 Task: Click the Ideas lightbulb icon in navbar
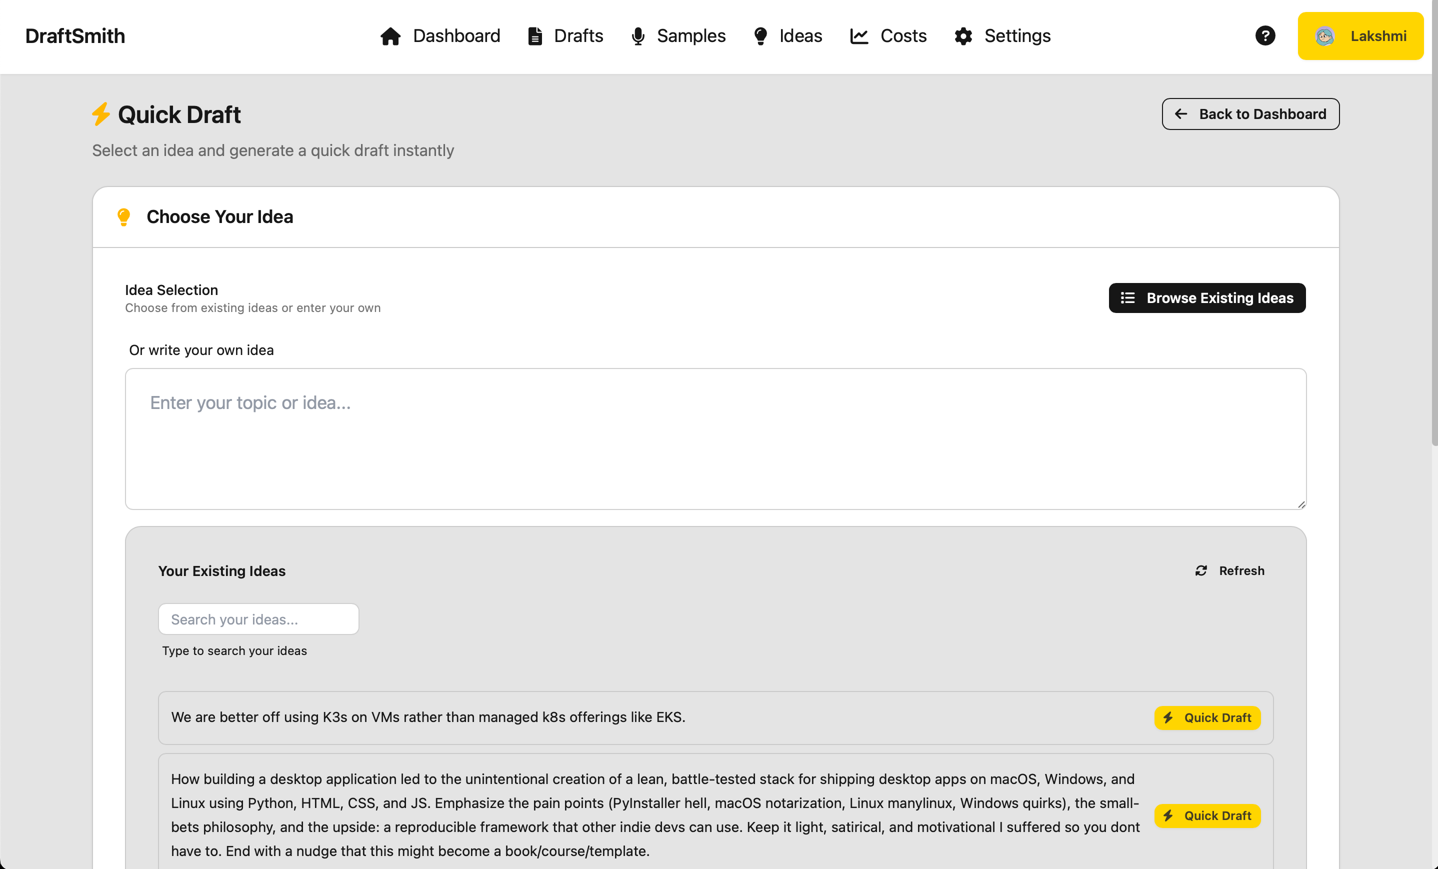coord(760,36)
